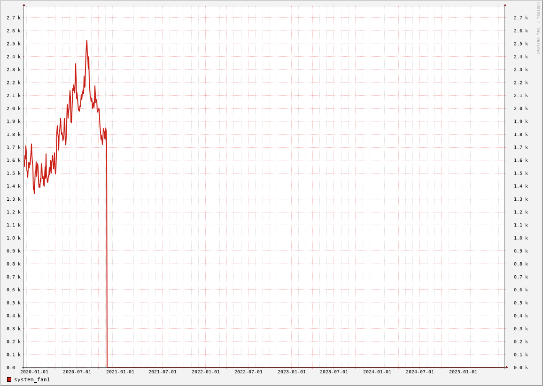Select the 2020-01-01 date label
Screen dimensions: 543x386
click(34, 372)
